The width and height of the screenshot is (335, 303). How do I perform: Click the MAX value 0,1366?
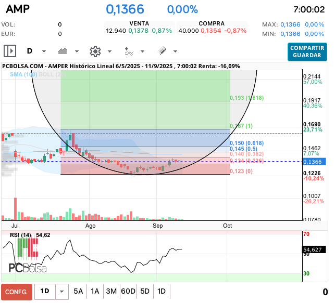[290, 24]
